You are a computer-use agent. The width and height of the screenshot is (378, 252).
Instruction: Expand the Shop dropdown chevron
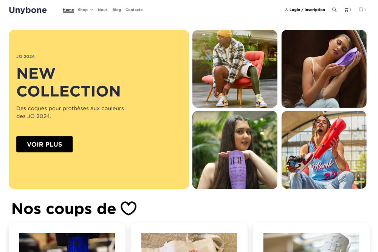91,10
